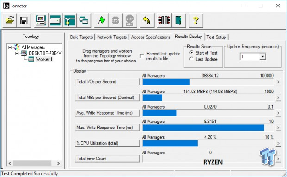Start new disk worker icon
This screenshot has width=287, height=177.
point(56,20)
